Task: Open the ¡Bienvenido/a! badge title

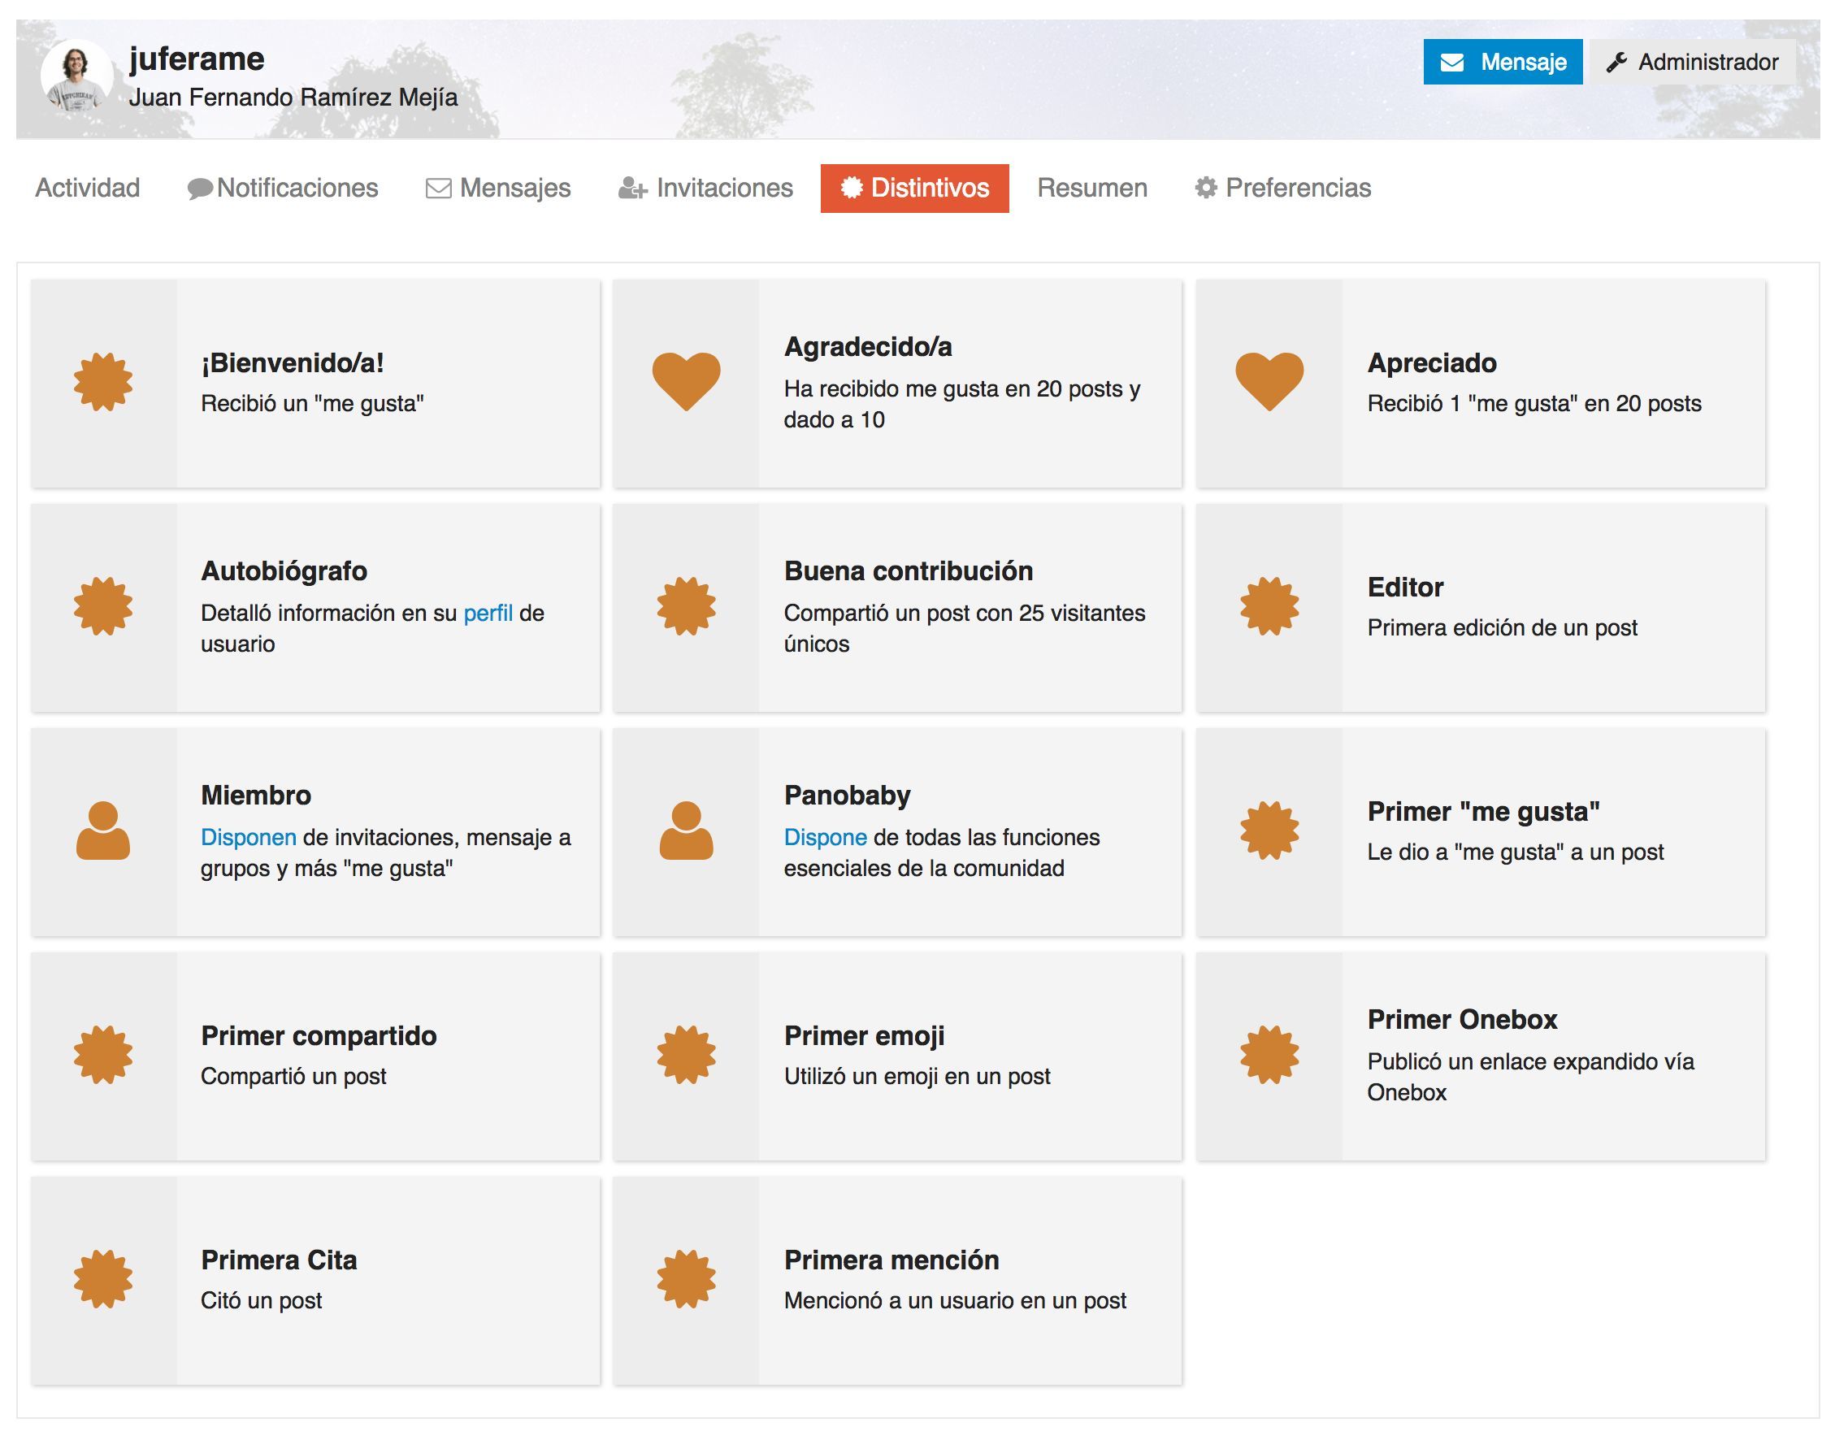Action: 293,363
